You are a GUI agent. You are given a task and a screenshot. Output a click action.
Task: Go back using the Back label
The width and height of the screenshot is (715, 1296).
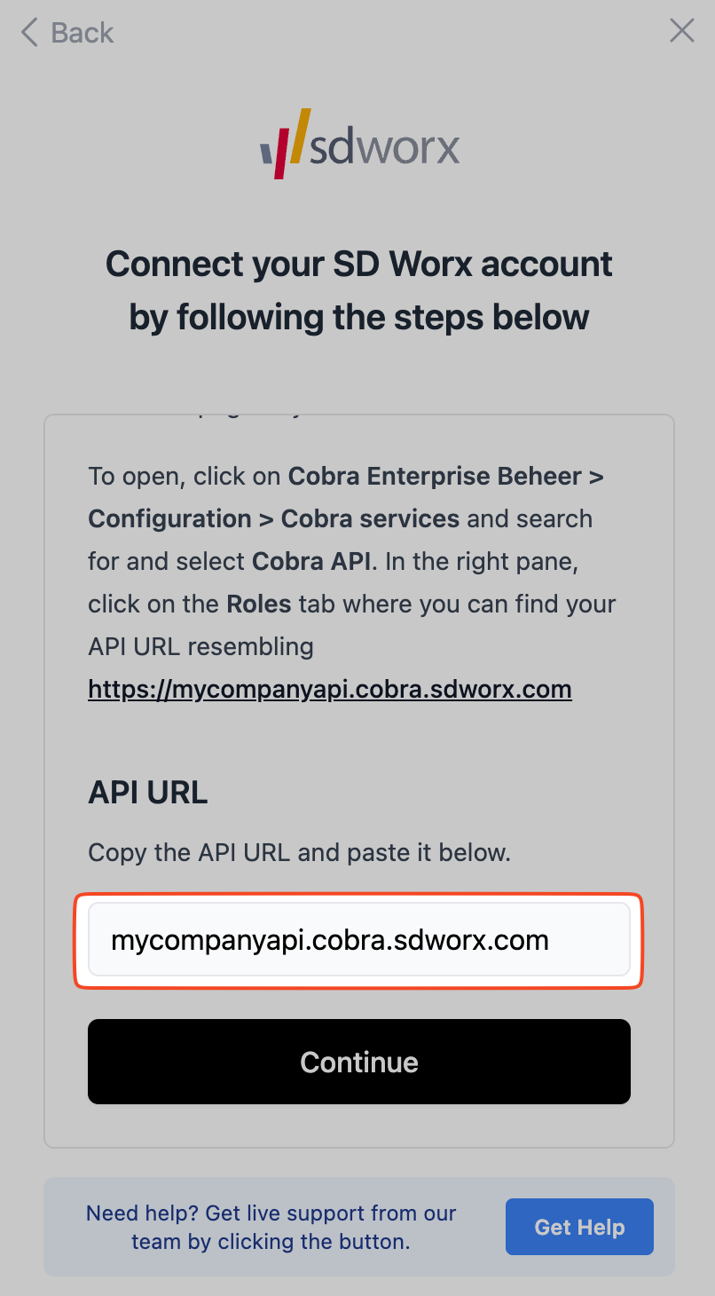coord(82,33)
